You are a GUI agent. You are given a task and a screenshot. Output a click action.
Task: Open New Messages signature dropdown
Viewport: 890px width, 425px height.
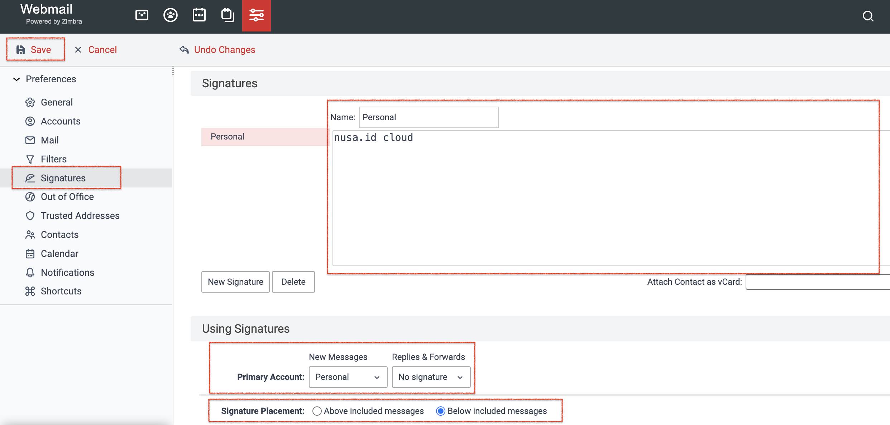[348, 377]
